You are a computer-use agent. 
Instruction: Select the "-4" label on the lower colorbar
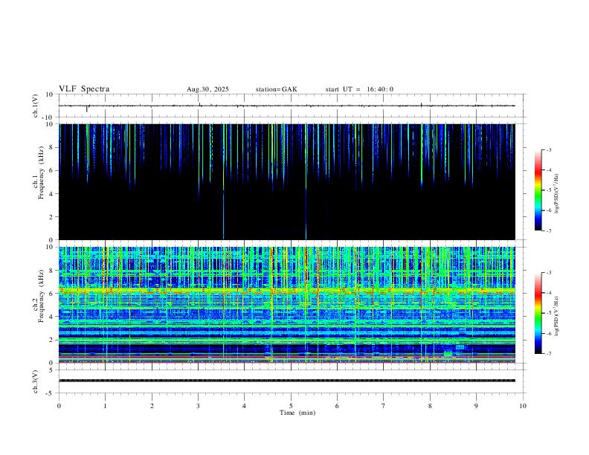548,293
